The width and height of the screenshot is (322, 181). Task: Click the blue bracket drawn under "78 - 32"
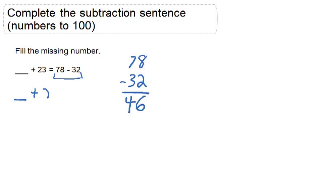tap(68, 78)
